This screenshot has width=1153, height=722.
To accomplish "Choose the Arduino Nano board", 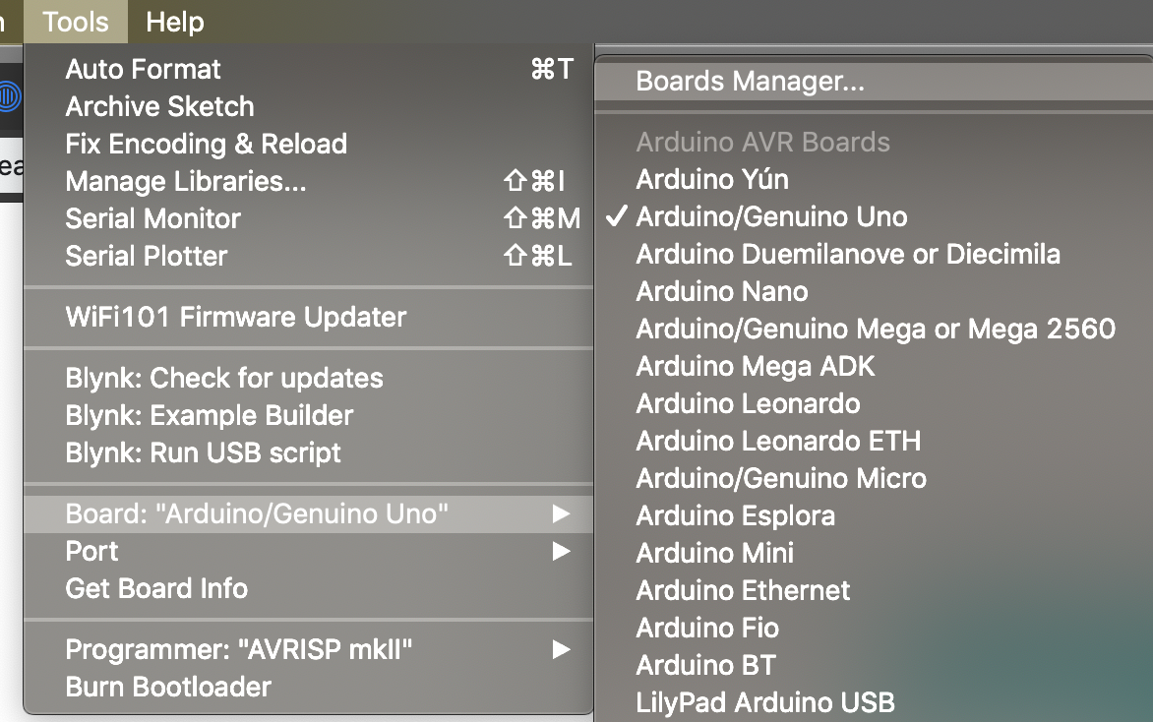I will [x=874, y=292].
